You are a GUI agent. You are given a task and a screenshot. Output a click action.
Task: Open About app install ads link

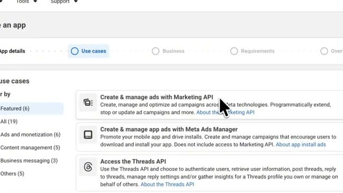[301, 144]
